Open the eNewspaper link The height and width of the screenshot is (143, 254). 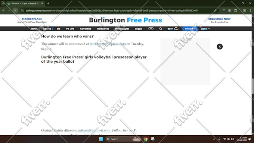click(122, 29)
